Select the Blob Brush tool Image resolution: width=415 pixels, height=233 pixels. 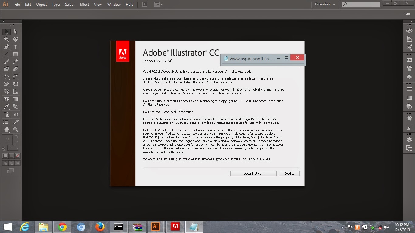click(6, 69)
